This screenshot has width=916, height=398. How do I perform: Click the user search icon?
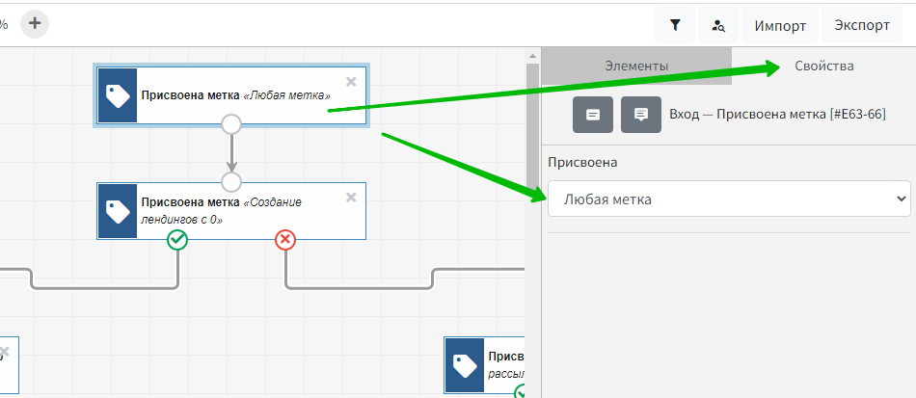(717, 25)
